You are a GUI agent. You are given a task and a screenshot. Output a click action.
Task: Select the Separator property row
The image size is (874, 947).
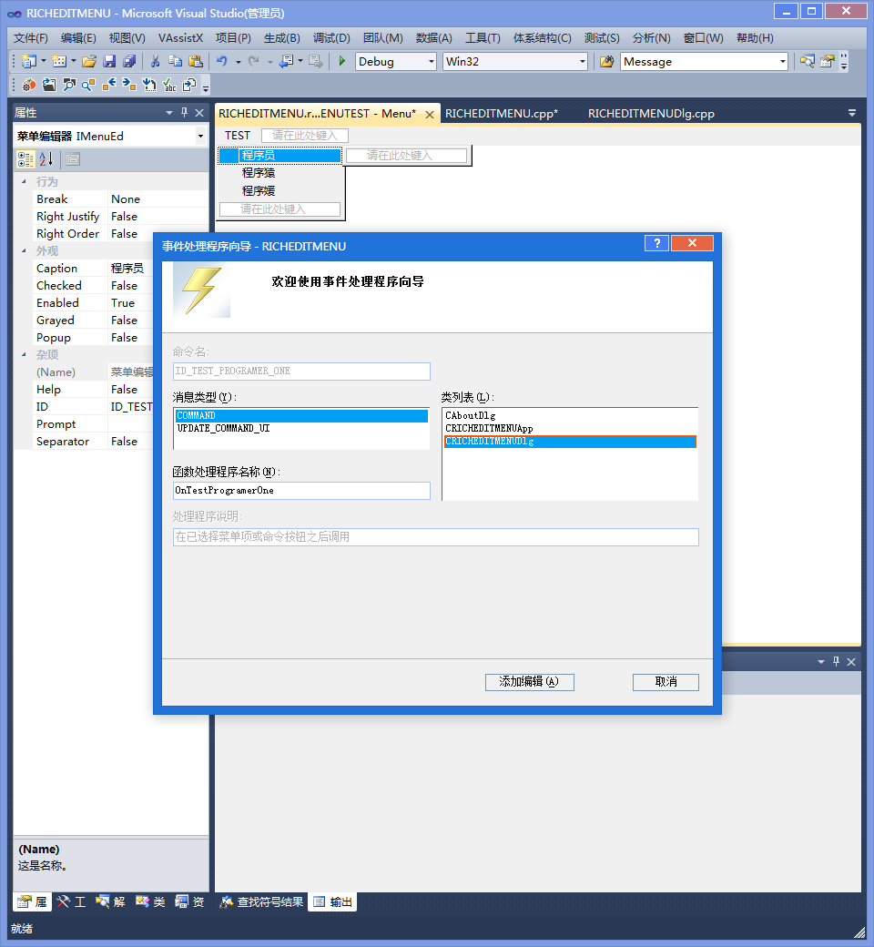pos(93,442)
